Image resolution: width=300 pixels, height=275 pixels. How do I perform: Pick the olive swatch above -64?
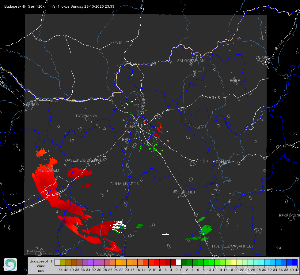pyautogui.click(x=63, y=262)
